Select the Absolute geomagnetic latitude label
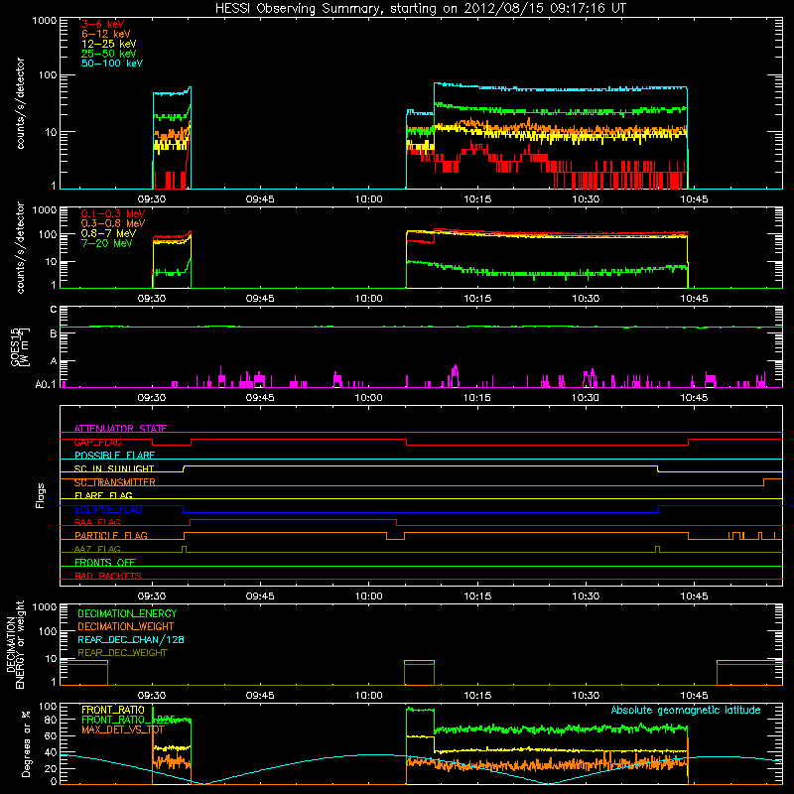Image resolution: width=794 pixels, height=794 pixels. point(686,710)
